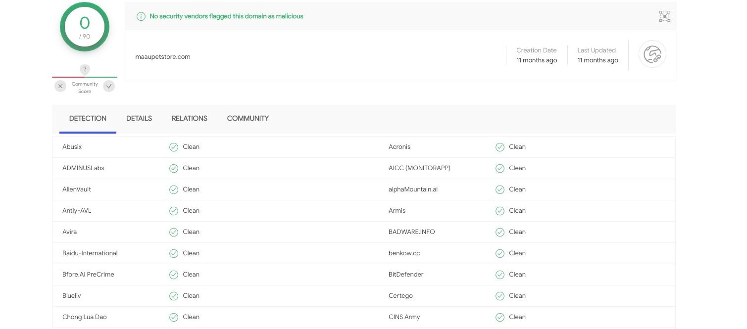Click the Blueliv vendor name

coord(72,296)
